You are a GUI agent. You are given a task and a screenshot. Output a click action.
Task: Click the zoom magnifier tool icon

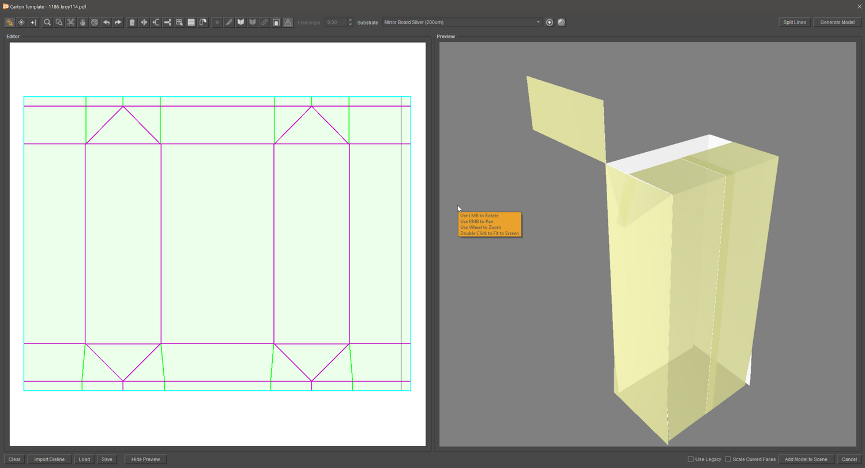point(47,22)
